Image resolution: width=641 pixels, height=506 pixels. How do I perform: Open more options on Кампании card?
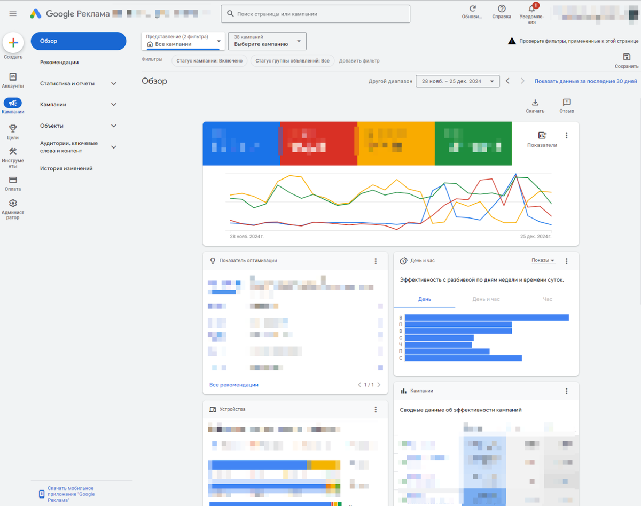567,391
